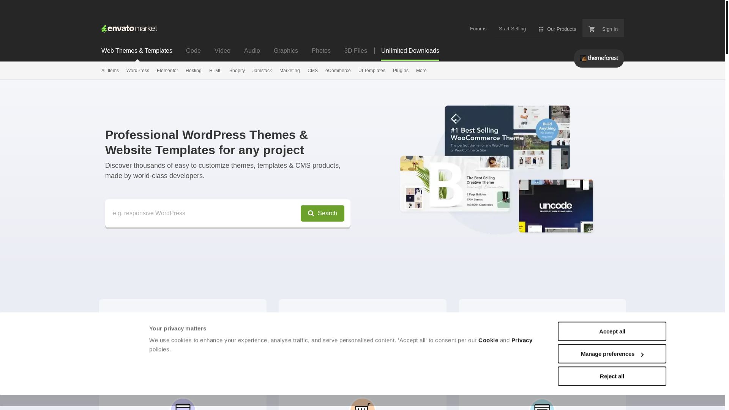Click Sign In
Viewport: 729px width, 410px height.
(610, 29)
